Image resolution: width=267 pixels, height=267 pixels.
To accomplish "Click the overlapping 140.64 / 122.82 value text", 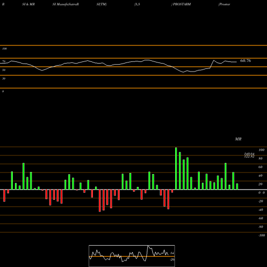I will 249,155.
